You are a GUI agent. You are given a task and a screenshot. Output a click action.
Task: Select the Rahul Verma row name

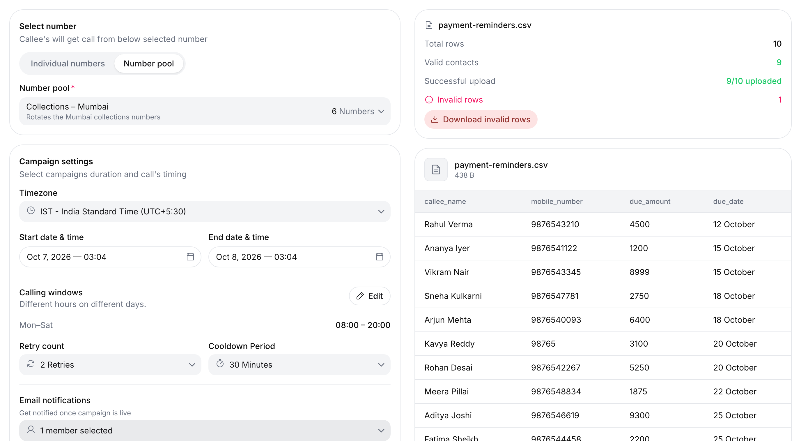pos(449,224)
